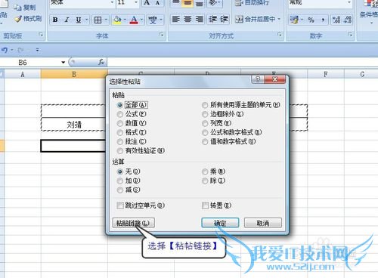Apply the red font color
This screenshot has height=278, width=378.
[x=134, y=20]
